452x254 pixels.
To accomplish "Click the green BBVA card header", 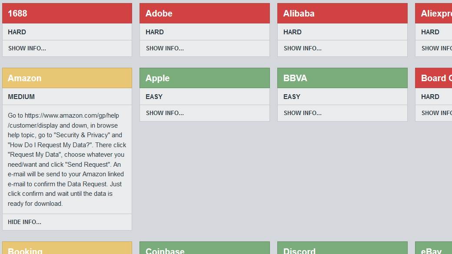I will click(342, 78).
